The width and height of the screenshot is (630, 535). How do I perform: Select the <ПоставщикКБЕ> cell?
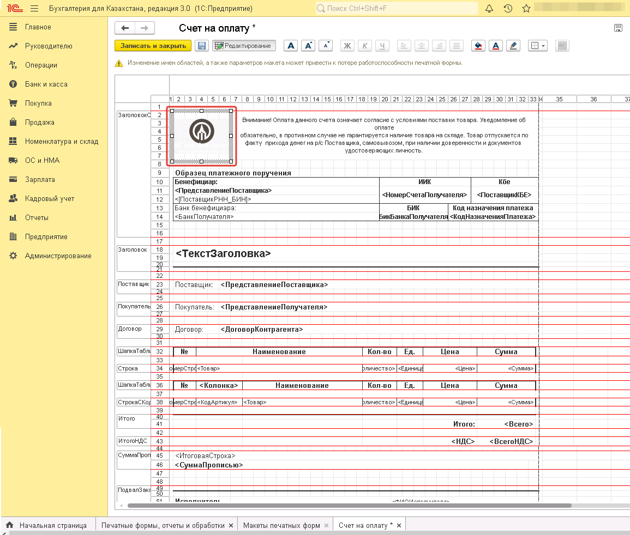coord(504,195)
